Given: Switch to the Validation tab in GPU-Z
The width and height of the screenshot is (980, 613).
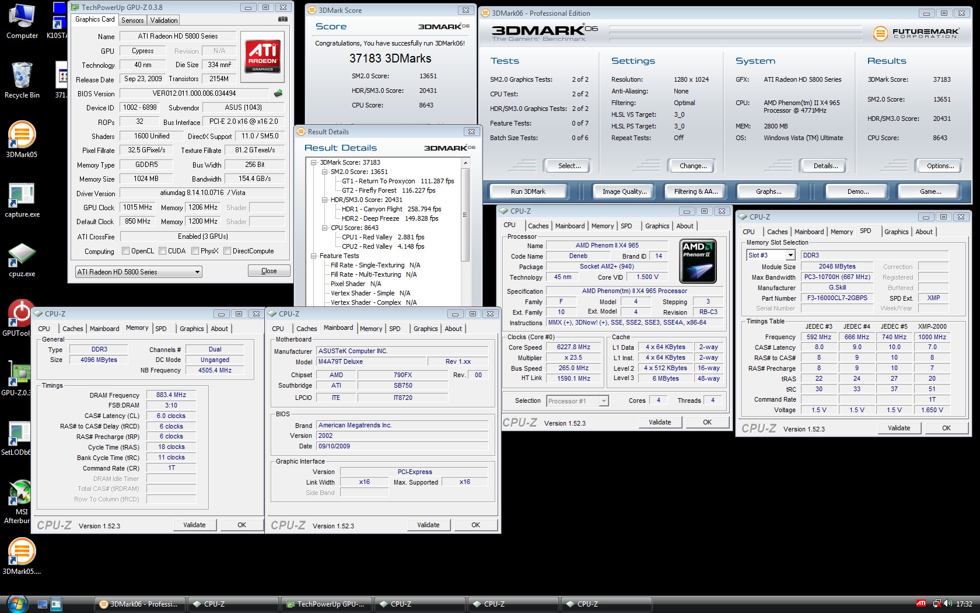Looking at the screenshot, I should coord(164,20).
